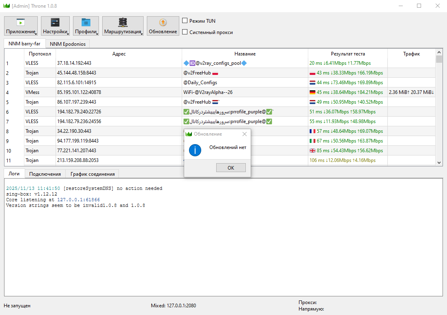Click the Throne crown icon in the title bar
Image resolution: width=447 pixels, height=315 pixels.
[x=6, y=6]
